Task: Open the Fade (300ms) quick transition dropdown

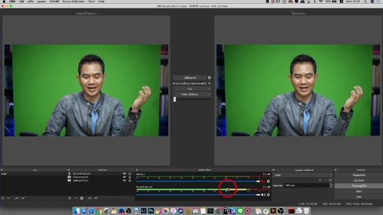Action: coord(192,94)
